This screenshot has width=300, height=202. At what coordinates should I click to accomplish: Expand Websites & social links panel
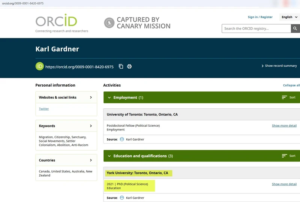(x=91, y=97)
